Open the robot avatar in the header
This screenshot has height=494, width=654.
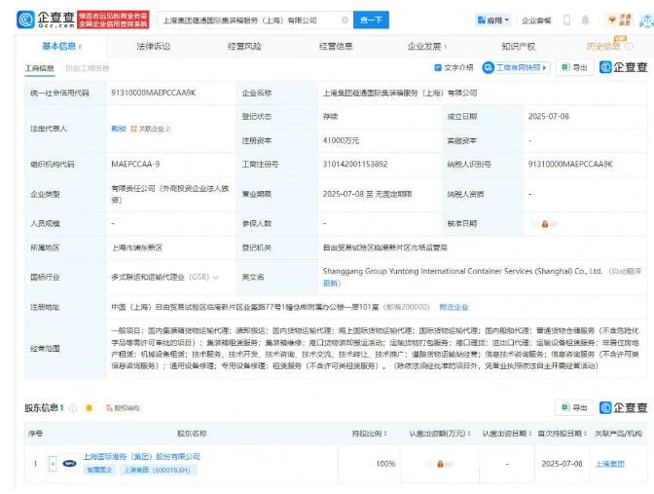pos(647,20)
